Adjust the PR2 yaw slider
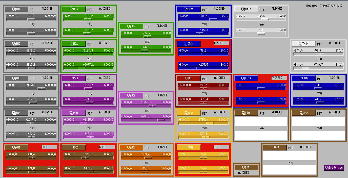Viewport: 348px width, 178px height. 161,120
